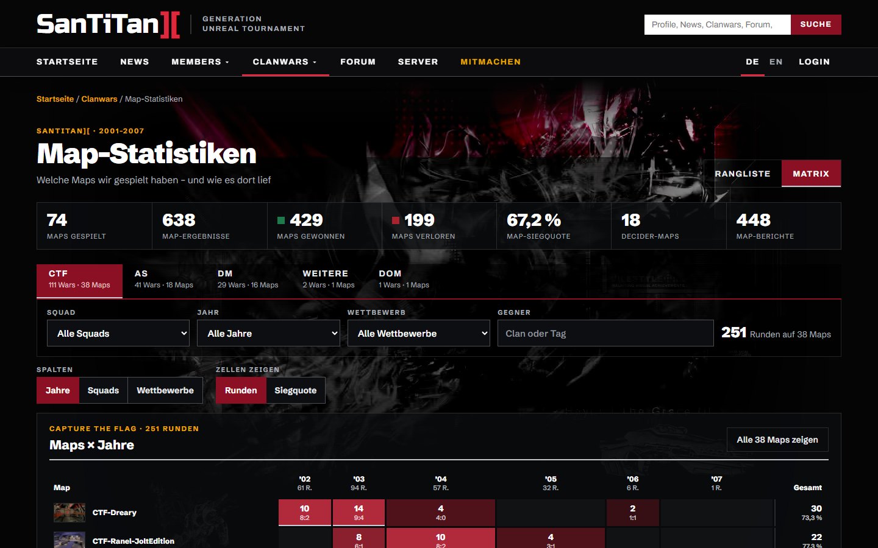Screen dimensions: 878x548
Task: Go to Startseite in the navigation
Action: click(x=67, y=62)
